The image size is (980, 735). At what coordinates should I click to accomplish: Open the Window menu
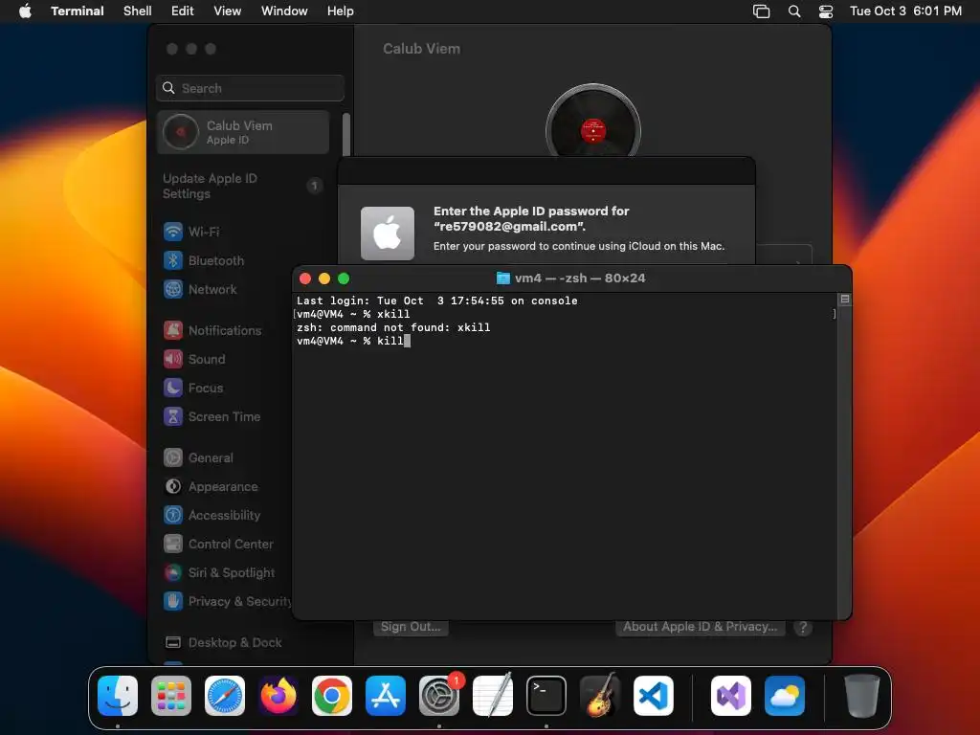pyautogui.click(x=284, y=11)
